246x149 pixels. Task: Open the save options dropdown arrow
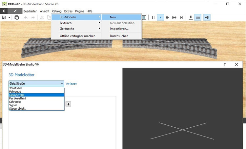coord(9,17)
